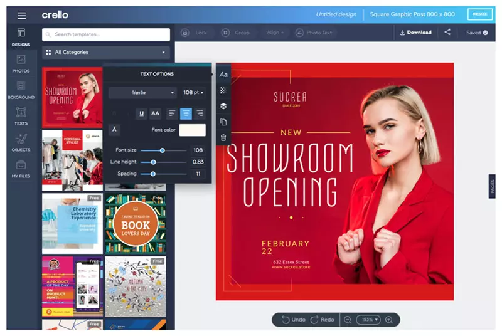This screenshot has height=336, width=502.
Task: Switch to the Designs tab
Action: point(21,38)
